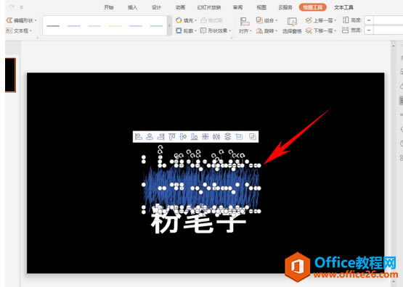Align left icon in floating toolbar
Image resolution: width=403 pixels, height=287 pixels.
coord(139,137)
